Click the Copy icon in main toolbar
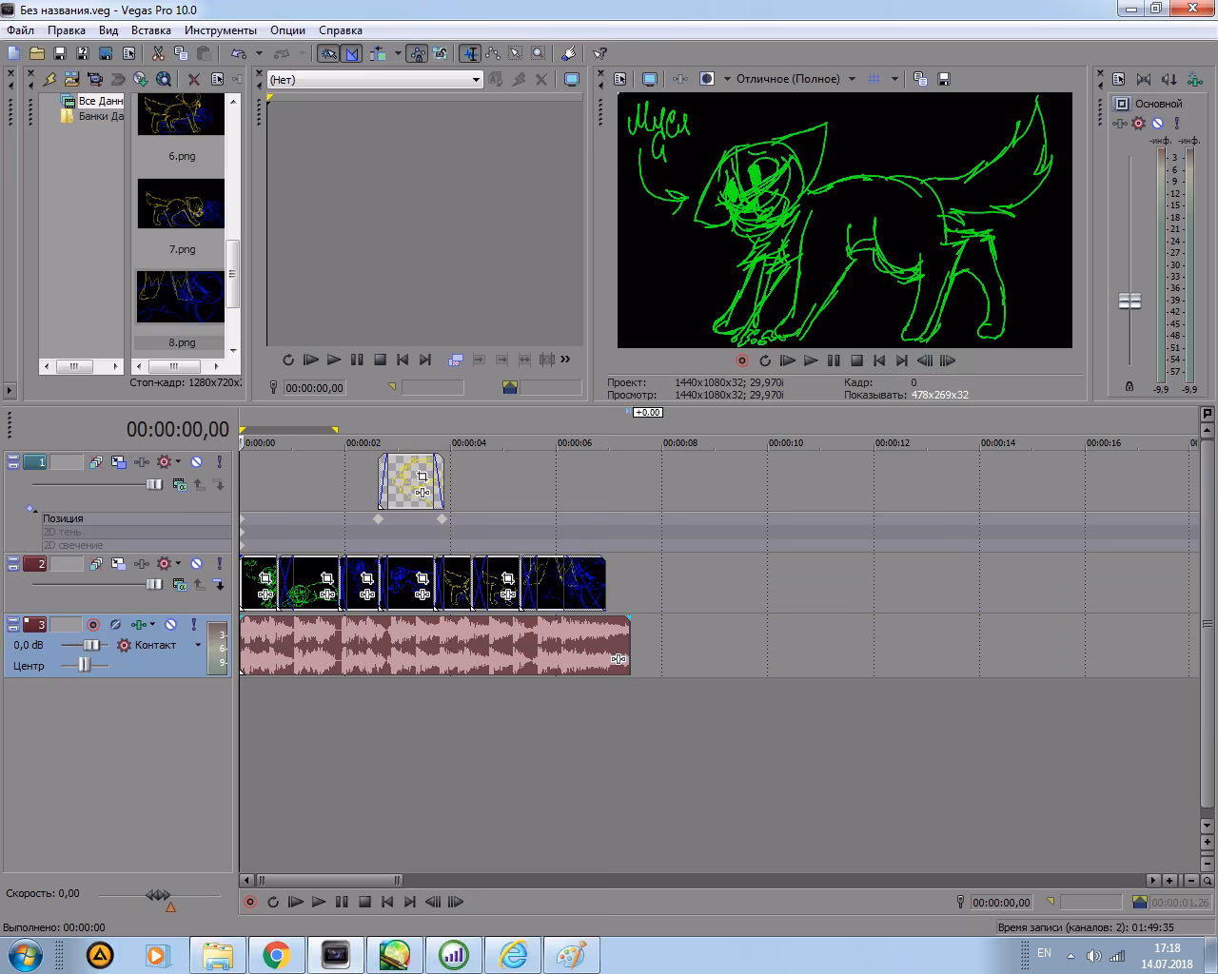1218x974 pixels. point(181,53)
